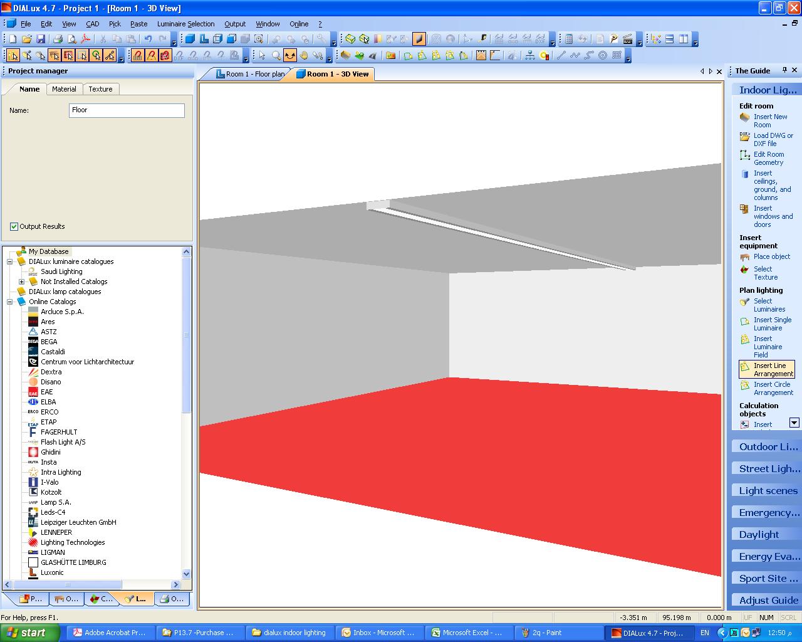Click Load DWG or DXF file

click(x=772, y=139)
